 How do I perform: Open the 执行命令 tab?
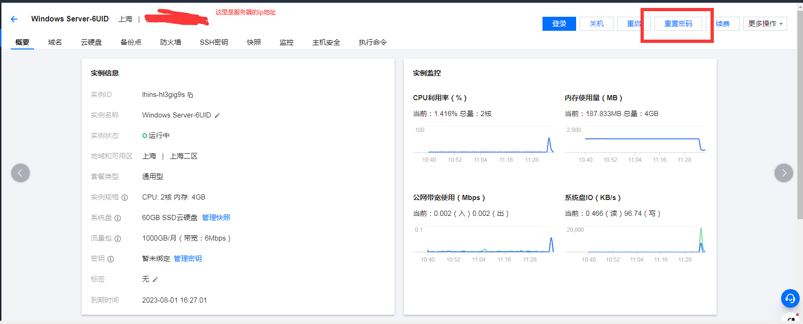[x=373, y=42]
